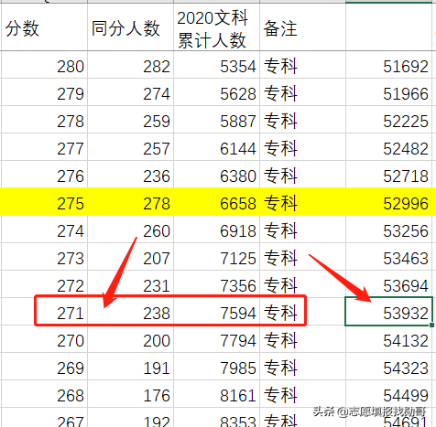Click score cell 271

44,311
